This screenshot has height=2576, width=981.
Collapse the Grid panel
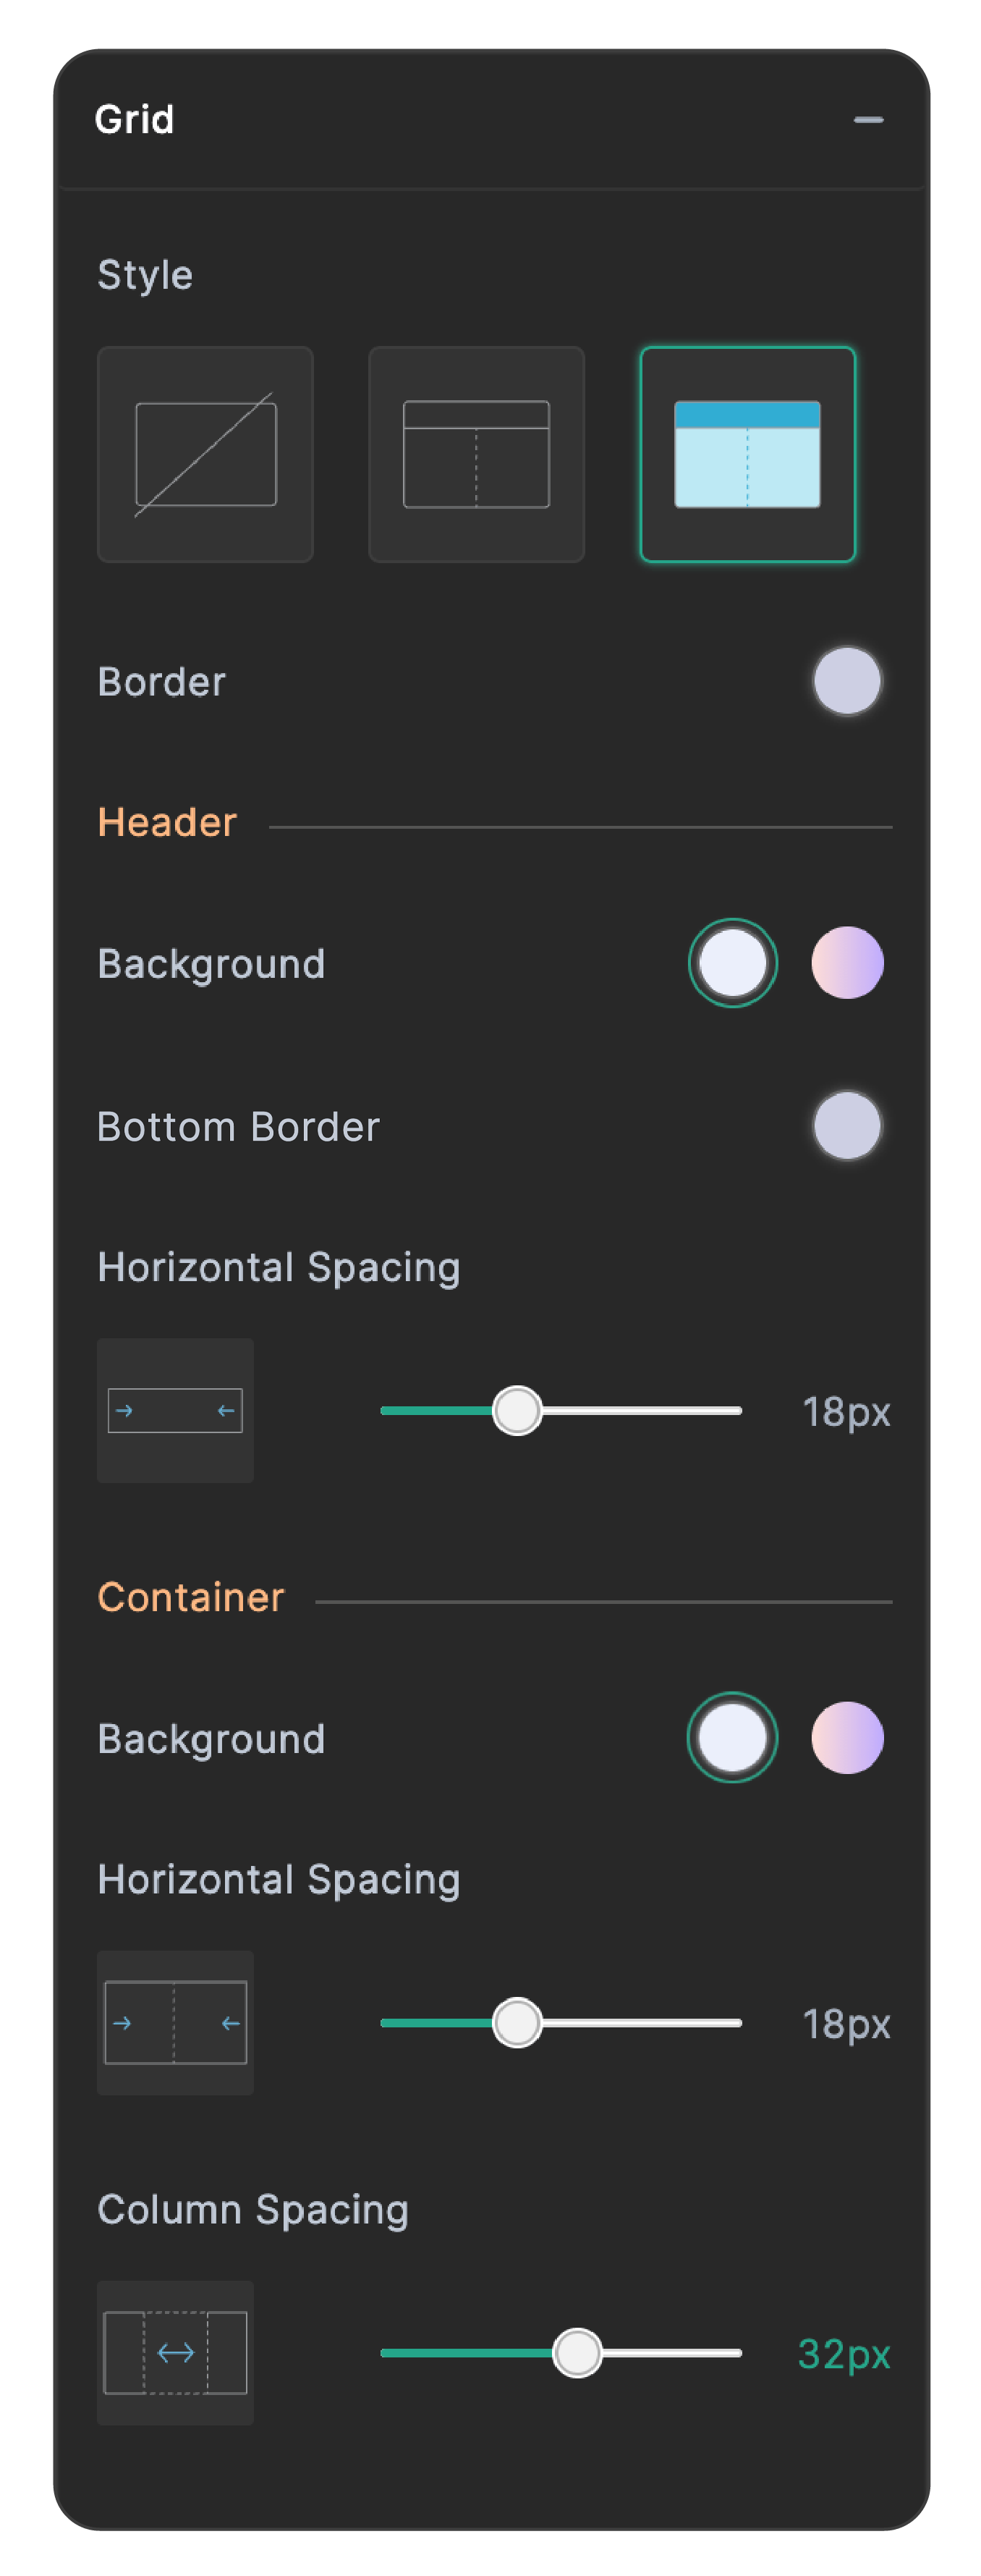(868, 120)
